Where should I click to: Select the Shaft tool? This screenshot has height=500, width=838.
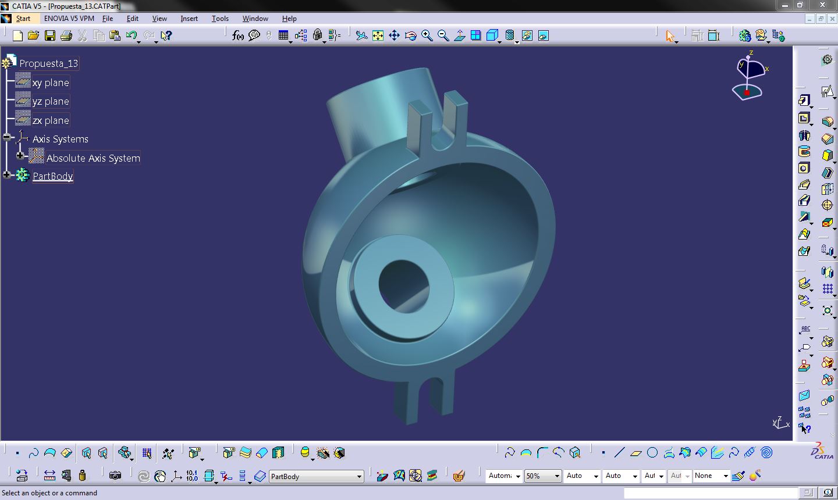(804, 135)
